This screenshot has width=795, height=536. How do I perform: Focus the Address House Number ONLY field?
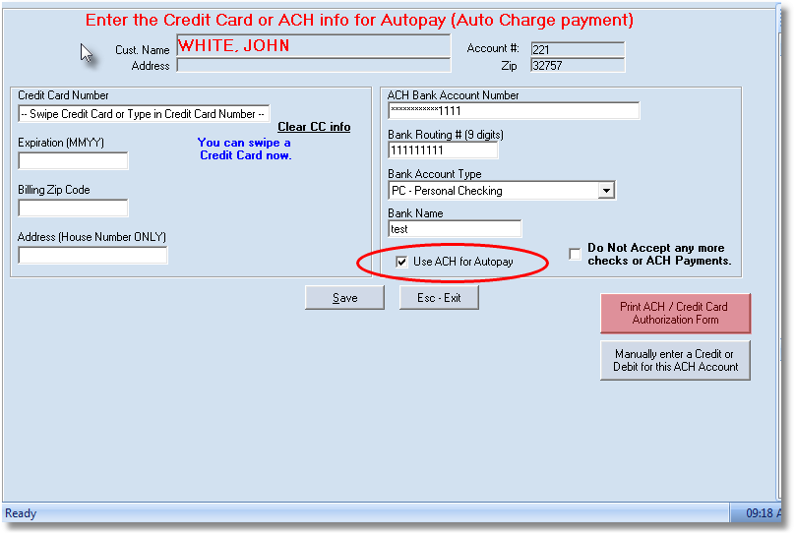click(x=92, y=256)
